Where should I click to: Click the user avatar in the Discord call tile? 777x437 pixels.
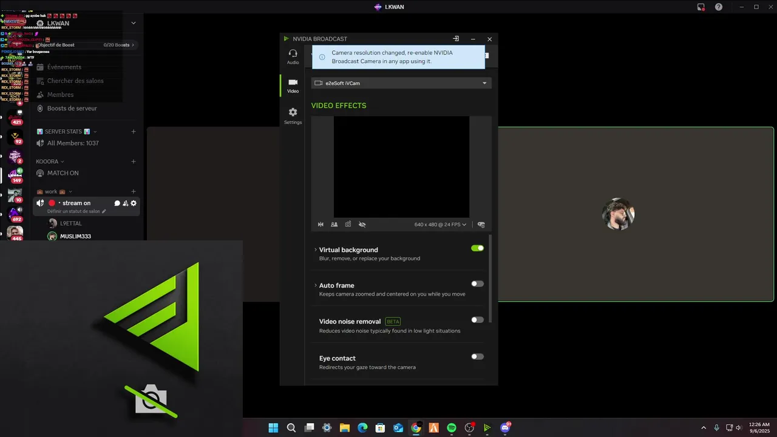(618, 214)
